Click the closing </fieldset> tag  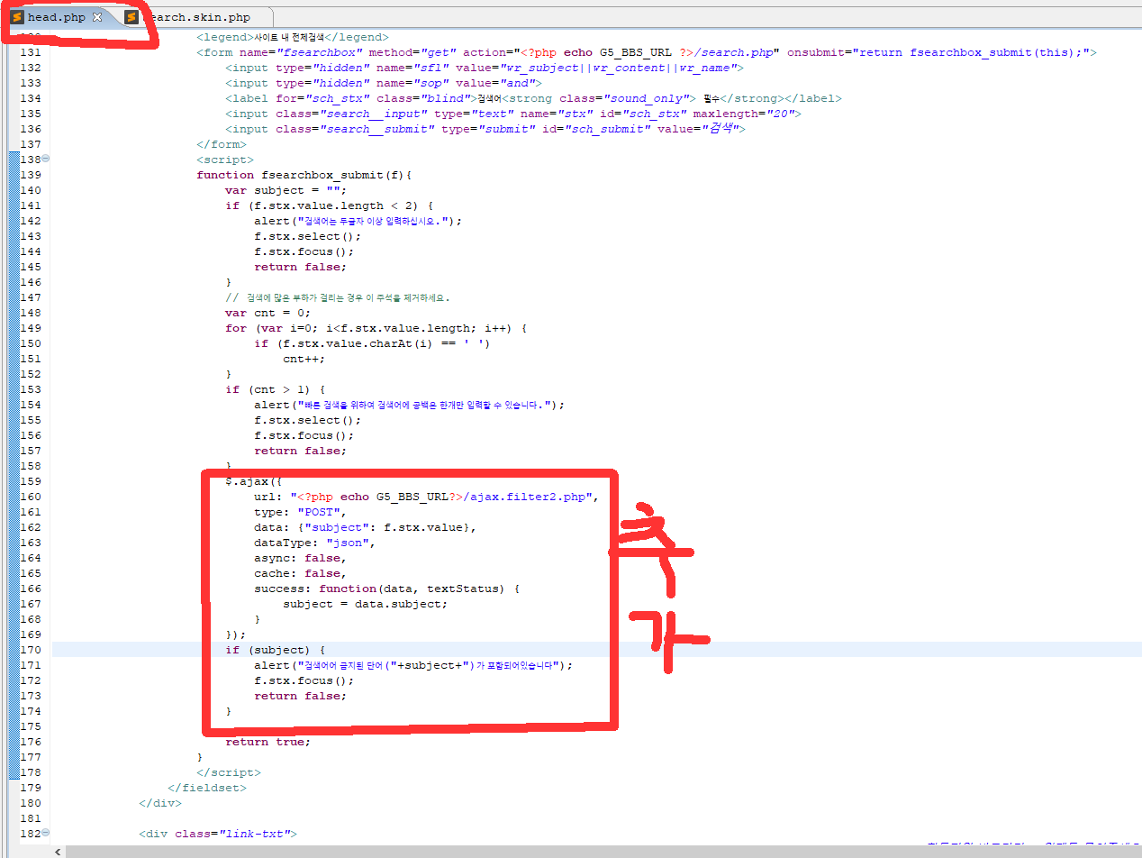click(x=207, y=788)
